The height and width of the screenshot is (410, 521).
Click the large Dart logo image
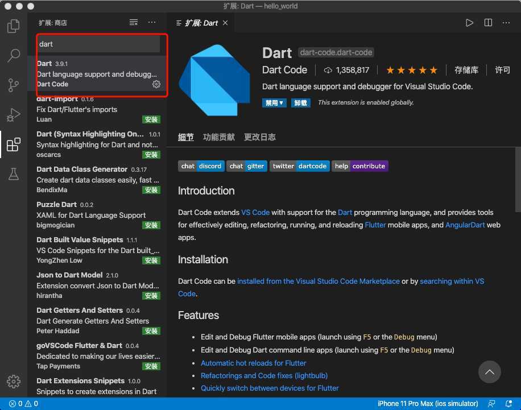[x=214, y=80]
